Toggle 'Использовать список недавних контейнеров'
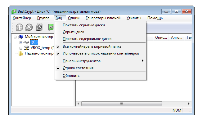198x119 pixels. tap(100, 53)
